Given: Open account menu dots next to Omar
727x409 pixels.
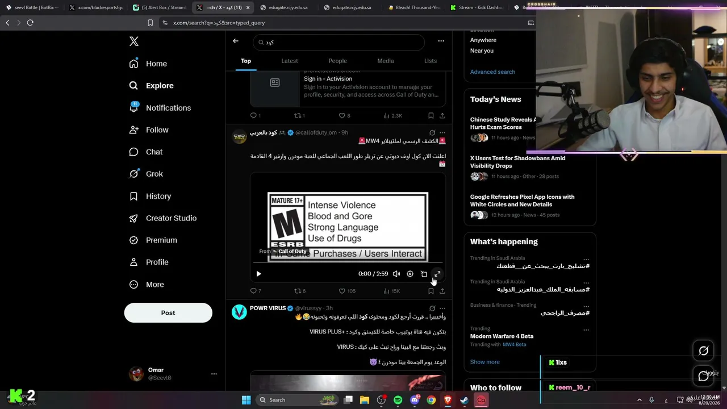Looking at the screenshot, I should 214,374.
